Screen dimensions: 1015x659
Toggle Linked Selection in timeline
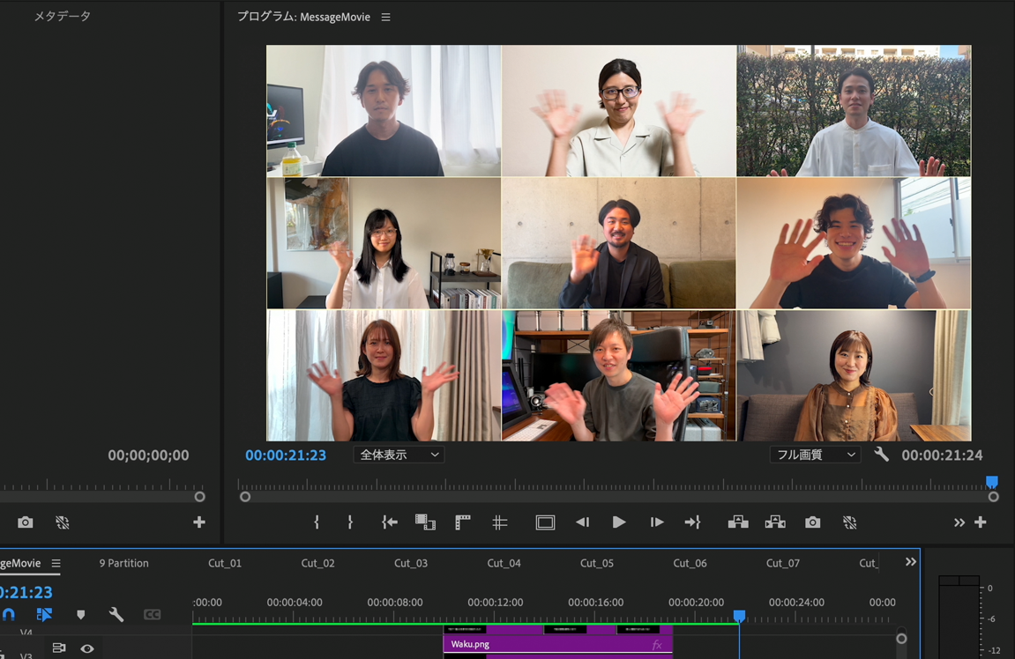click(x=44, y=614)
